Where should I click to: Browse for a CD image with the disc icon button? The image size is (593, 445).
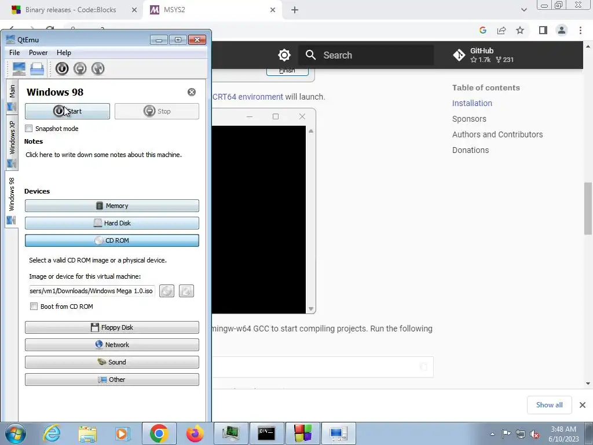point(167,291)
